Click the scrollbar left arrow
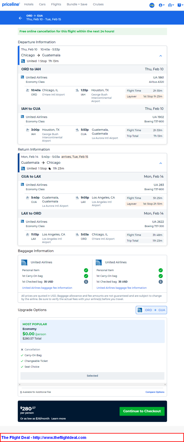This screenshot has width=184, height=442. [x=19, y=384]
